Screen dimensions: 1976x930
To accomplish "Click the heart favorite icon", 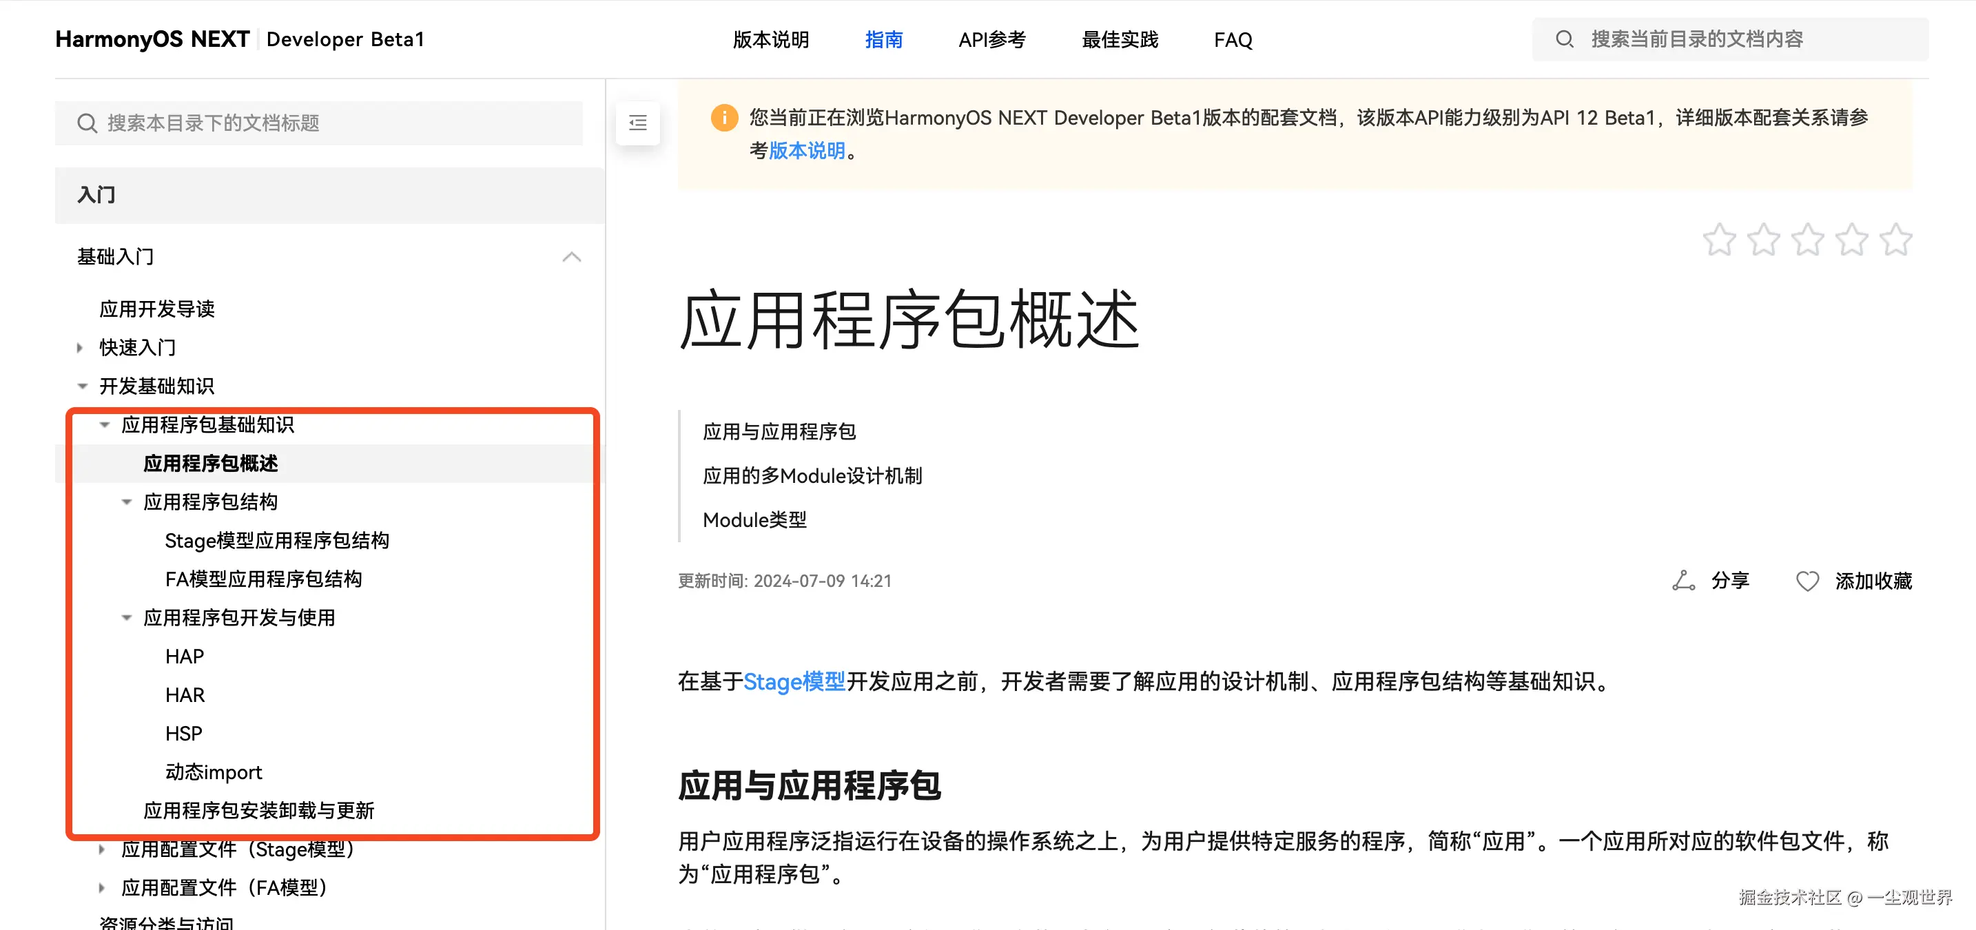I will click(x=1807, y=581).
